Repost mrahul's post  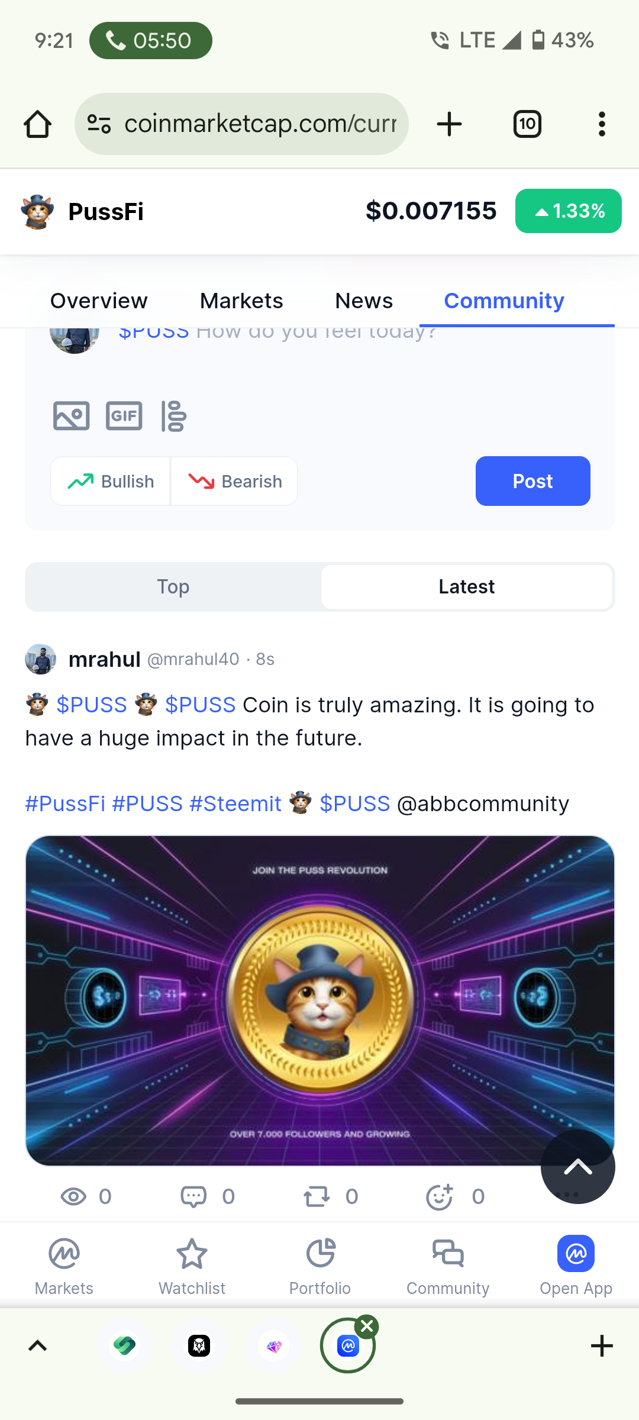click(331, 1196)
